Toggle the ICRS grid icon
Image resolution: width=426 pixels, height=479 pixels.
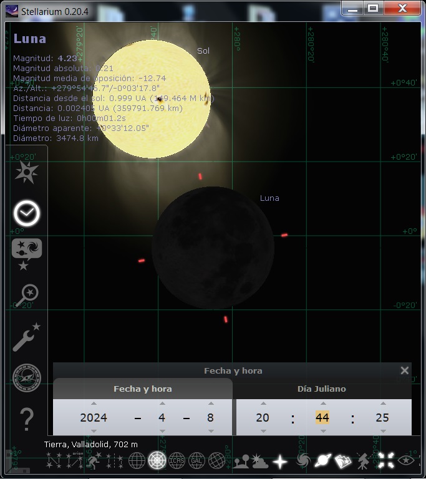pos(177,460)
